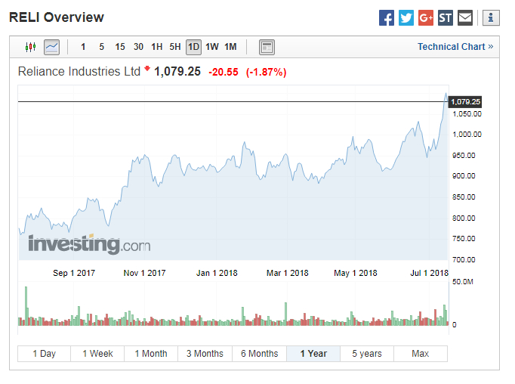This screenshot has width=515, height=384.
Task: Open the news/table layout icon
Action: click(x=267, y=47)
